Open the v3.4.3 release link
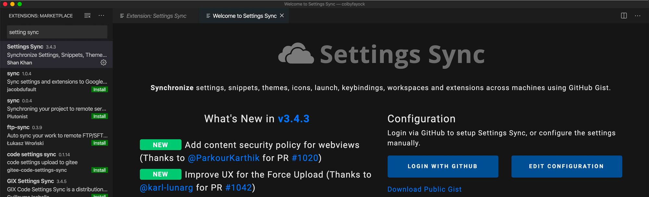Viewport: 649px width, 197px height. point(293,119)
